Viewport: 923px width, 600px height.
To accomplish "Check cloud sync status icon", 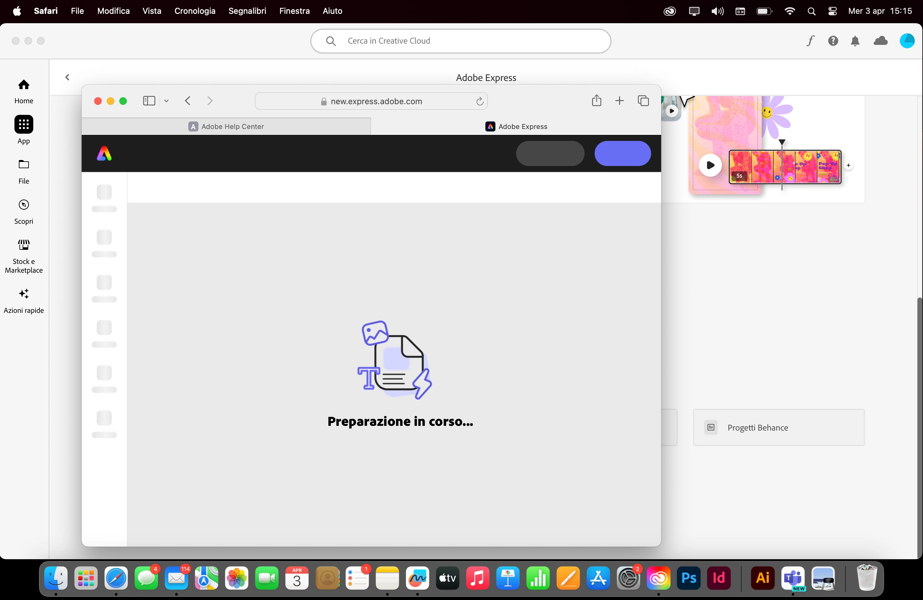I will [x=880, y=41].
